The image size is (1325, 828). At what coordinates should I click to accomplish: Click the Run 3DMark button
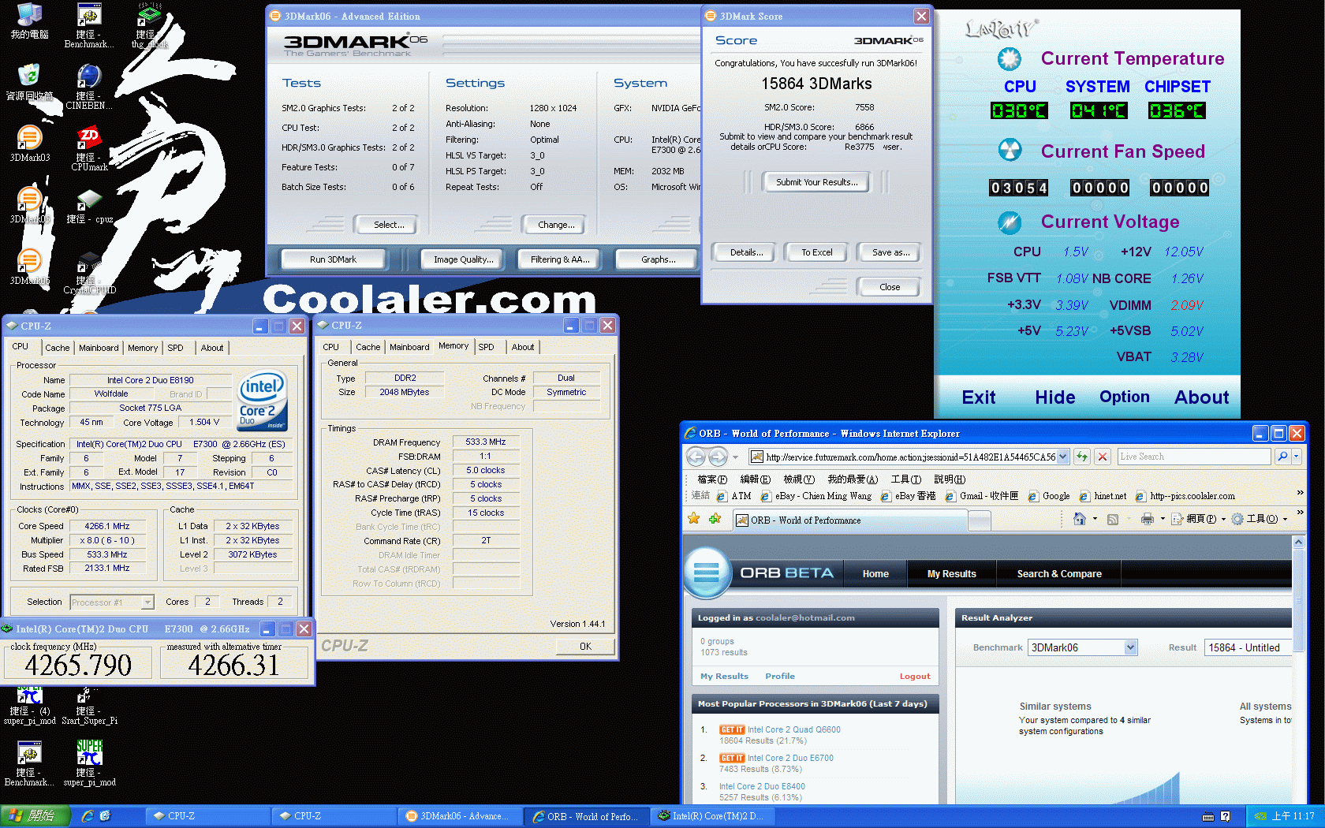[333, 259]
